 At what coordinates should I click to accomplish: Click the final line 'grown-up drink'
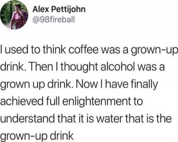[37, 136]
